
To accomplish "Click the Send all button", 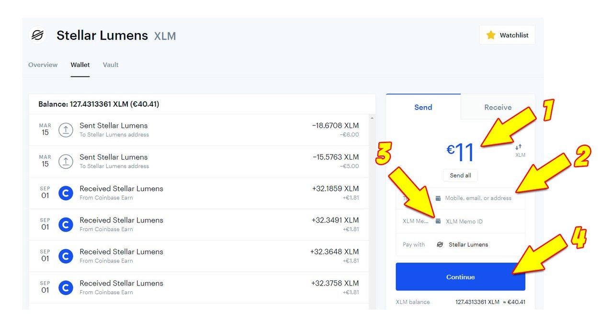I will [x=460, y=175].
